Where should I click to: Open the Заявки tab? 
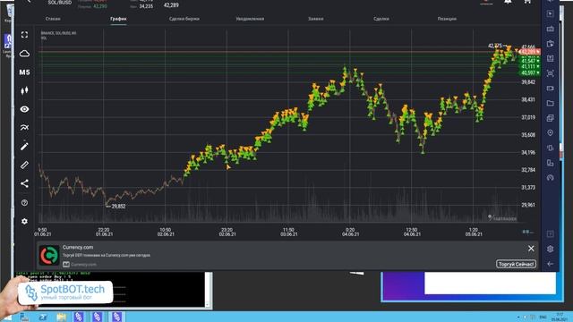[316, 19]
